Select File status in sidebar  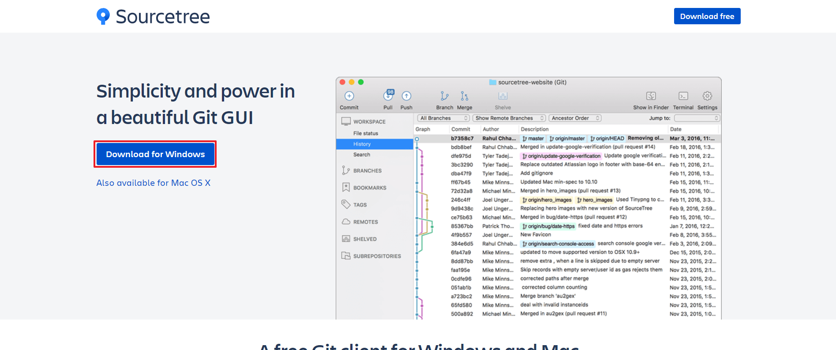coord(366,133)
